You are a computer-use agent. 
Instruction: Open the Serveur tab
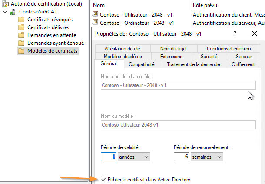tap(244, 57)
